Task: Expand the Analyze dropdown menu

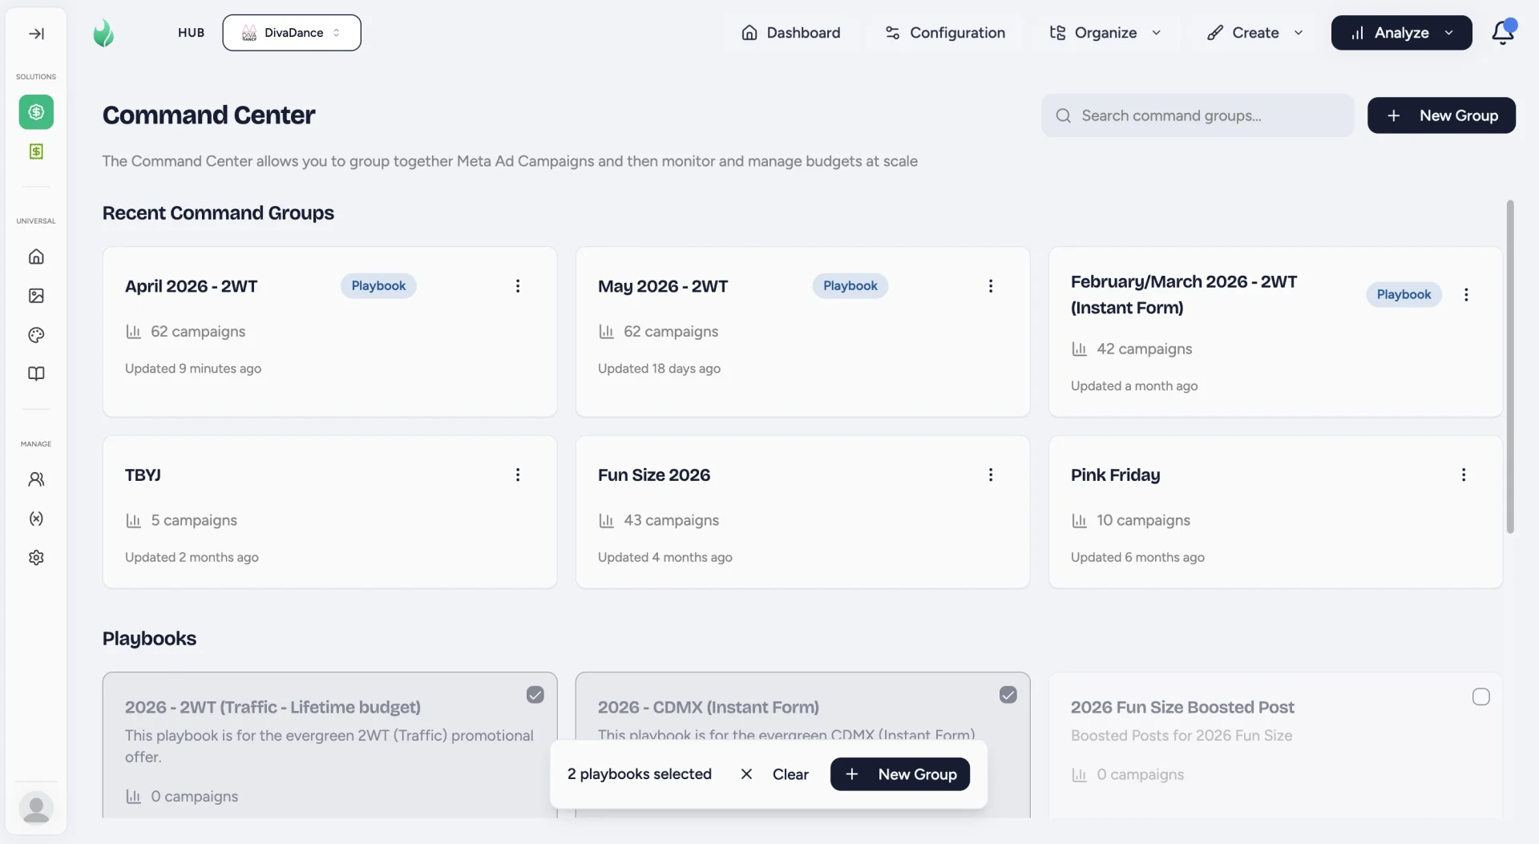Action: pos(1401,33)
